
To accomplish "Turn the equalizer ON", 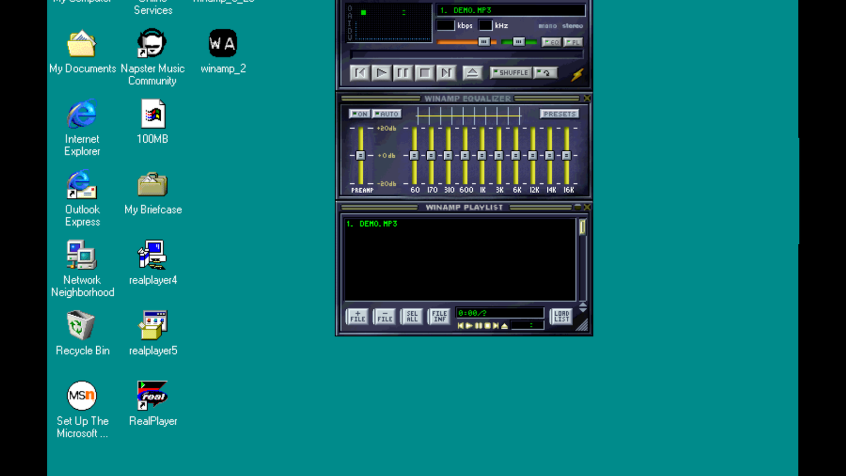I will tap(359, 113).
